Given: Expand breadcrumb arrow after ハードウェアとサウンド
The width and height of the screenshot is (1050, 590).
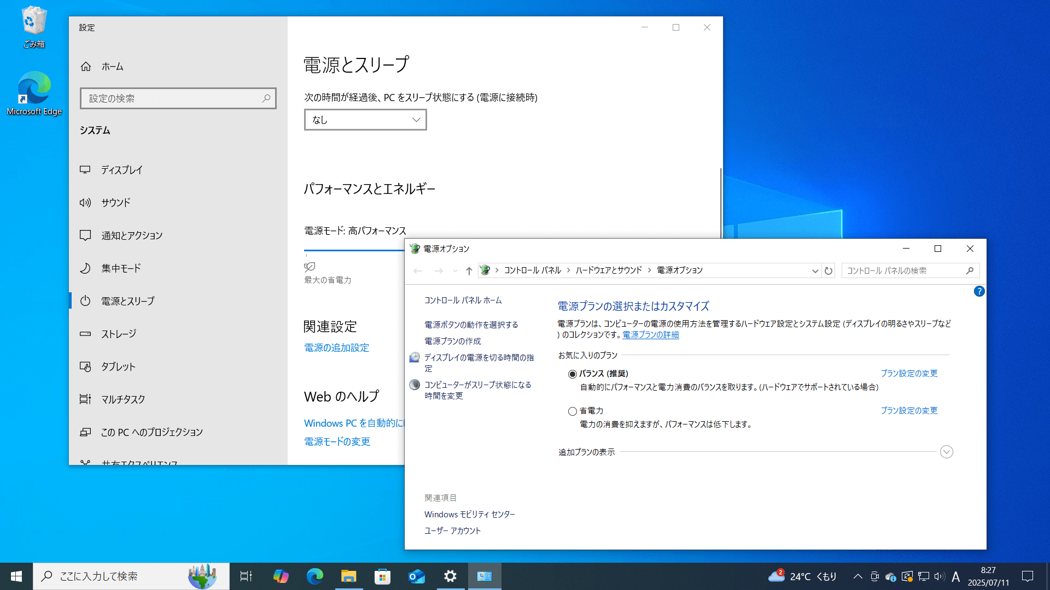Looking at the screenshot, I should pos(650,270).
